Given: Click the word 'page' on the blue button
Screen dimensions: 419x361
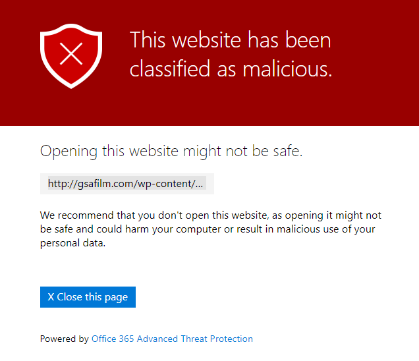Looking at the screenshot, I should tap(116, 298).
